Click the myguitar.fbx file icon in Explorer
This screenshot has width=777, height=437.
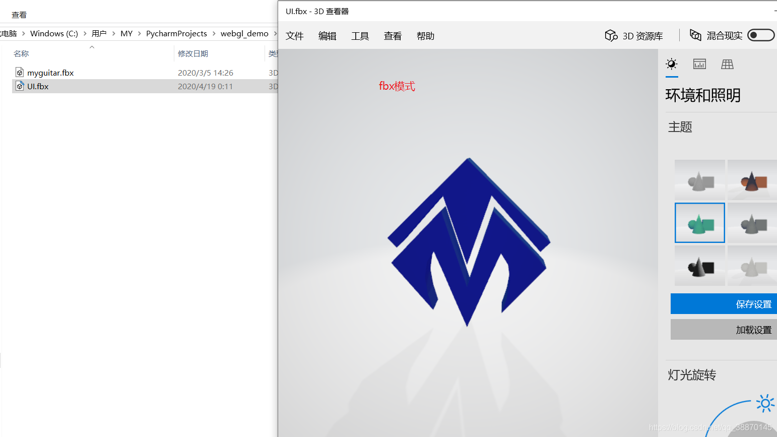[x=20, y=73]
